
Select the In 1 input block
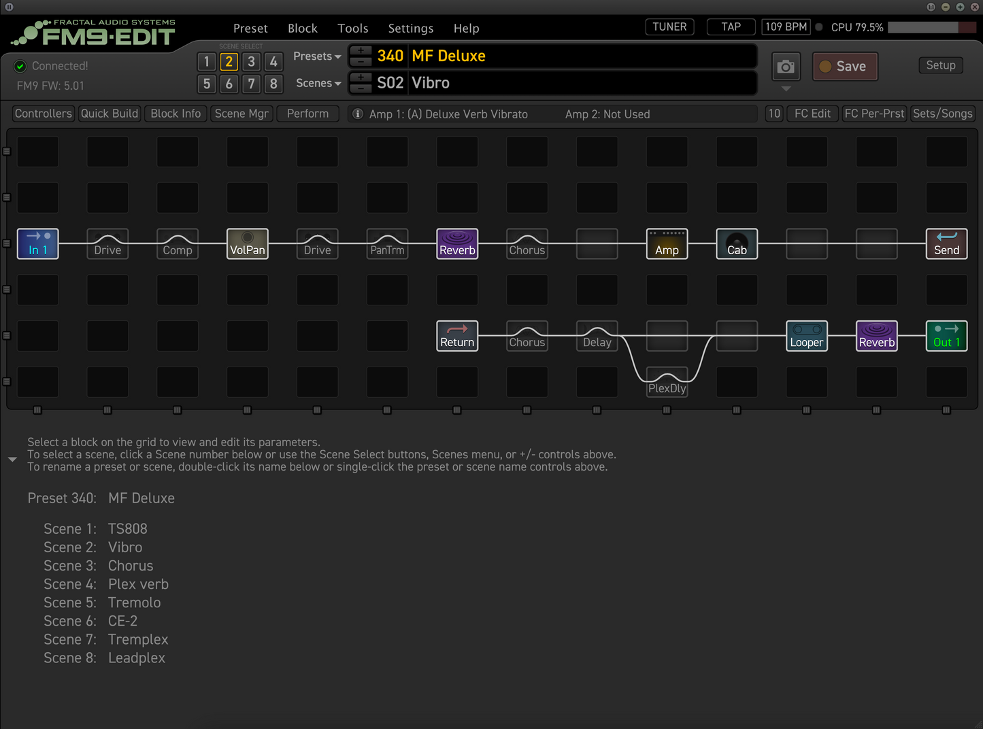coord(37,243)
